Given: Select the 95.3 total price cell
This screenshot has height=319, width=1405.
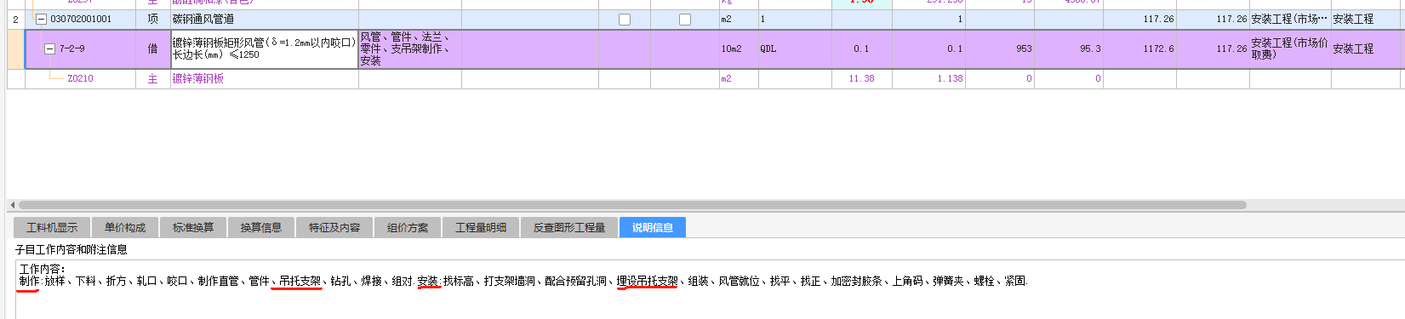Looking at the screenshot, I should 1069,49.
